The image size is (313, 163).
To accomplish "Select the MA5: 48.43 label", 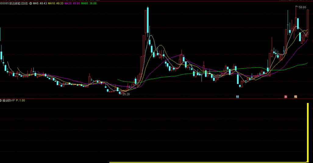I will point(40,3).
